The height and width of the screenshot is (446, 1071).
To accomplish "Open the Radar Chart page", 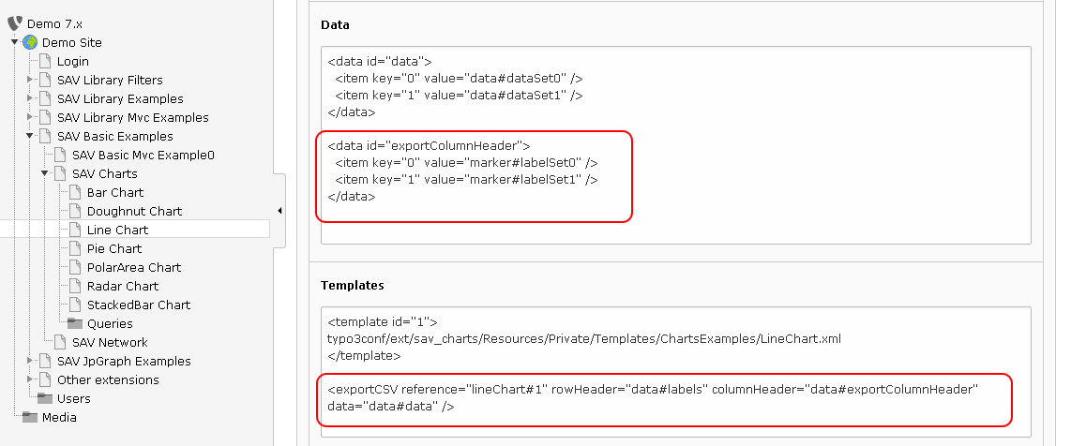I will (x=122, y=286).
